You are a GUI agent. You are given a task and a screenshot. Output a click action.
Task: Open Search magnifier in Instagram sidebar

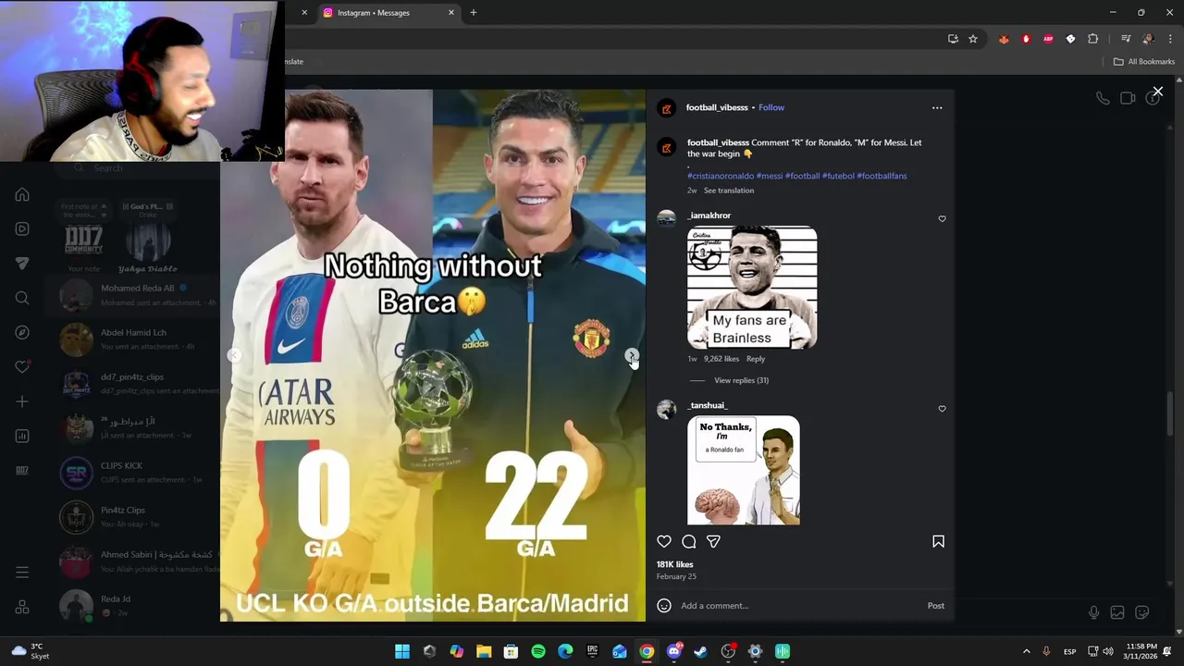tap(22, 298)
